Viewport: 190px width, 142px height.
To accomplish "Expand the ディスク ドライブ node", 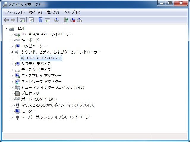I will [x=12, y=70].
